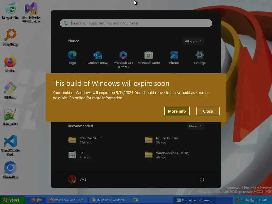Select the Notepad++ desktop icon
Screen dimensions: 272x204
click(10, 117)
